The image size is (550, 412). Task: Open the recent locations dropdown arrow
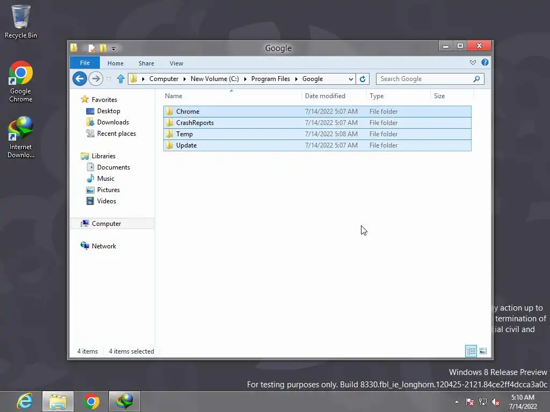(x=108, y=79)
